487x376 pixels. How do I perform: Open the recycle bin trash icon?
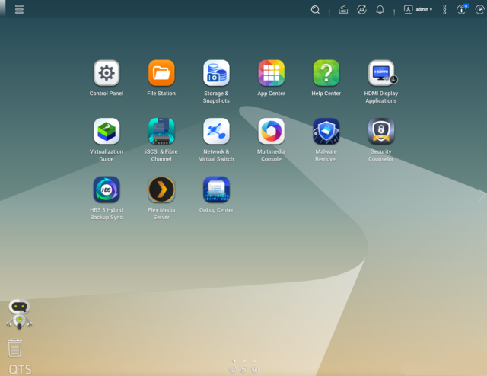coord(14,348)
